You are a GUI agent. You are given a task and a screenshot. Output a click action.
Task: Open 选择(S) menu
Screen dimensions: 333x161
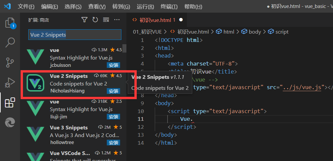click(73, 7)
